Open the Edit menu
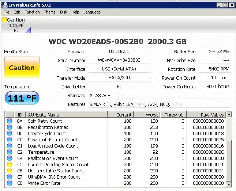 click(17, 12)
